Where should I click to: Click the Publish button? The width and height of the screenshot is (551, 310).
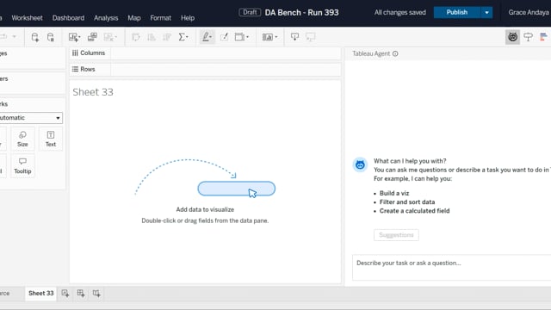click(x=457, y=12)
